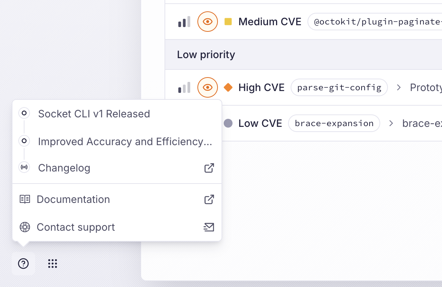Click the gray circle beside Low CVE
The width and height of the screenshot is (442, 287).
228,123
